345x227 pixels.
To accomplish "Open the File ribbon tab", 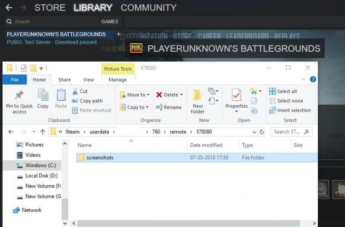I will (x=15, y=79).
